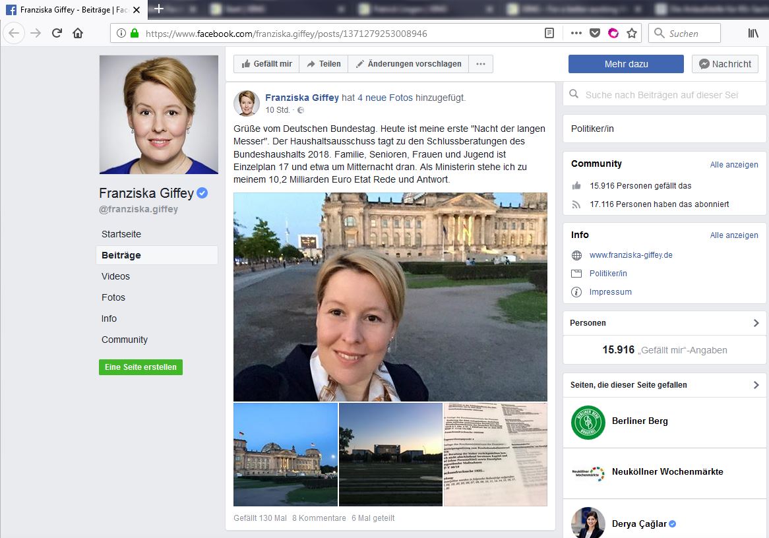769x538 pixels.
Task: Click the info circle icon beside Impressum
Action: pos(576,292)
